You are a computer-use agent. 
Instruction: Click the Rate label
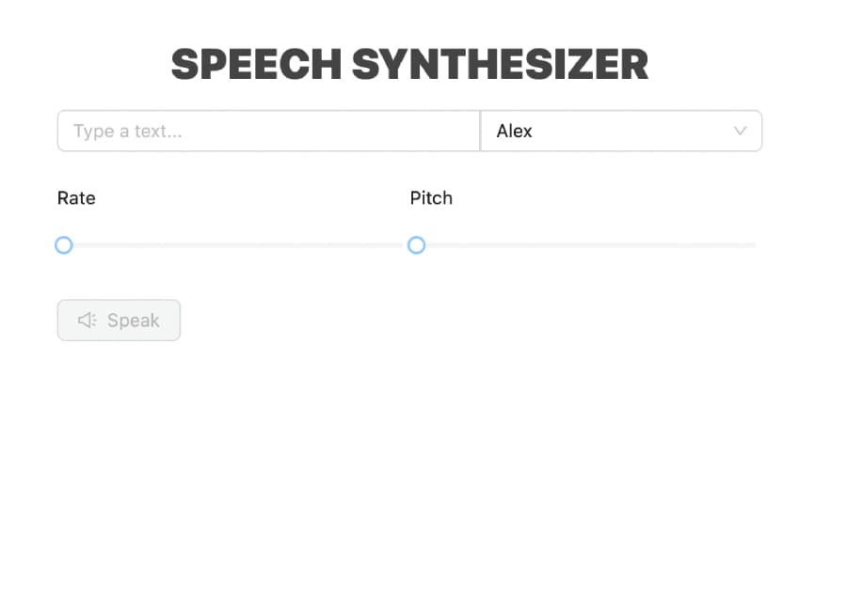[76, 198]
